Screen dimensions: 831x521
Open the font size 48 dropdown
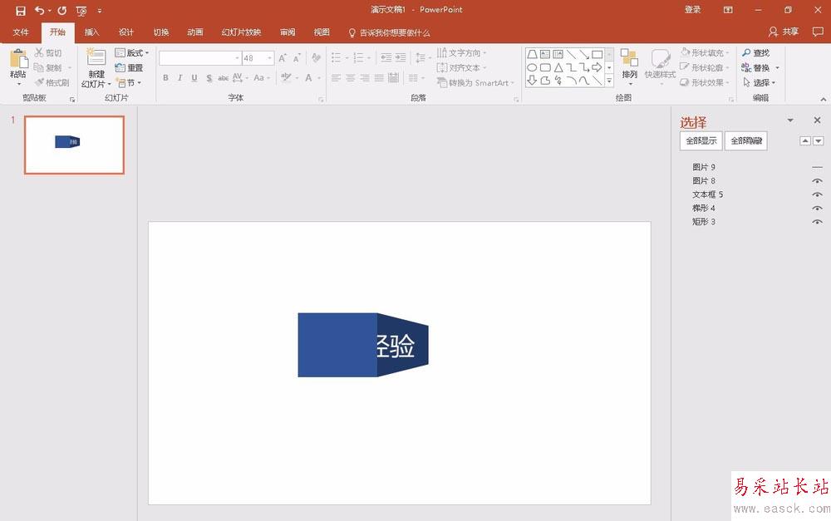pyautogui.click(x=270, y=58)
